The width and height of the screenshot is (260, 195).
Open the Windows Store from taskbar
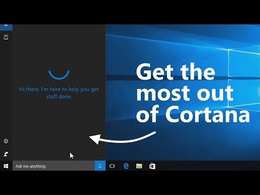[x=152, y=166]
